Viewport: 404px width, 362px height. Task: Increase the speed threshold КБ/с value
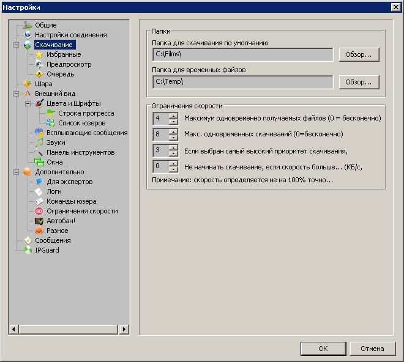[x=174, y=164]
